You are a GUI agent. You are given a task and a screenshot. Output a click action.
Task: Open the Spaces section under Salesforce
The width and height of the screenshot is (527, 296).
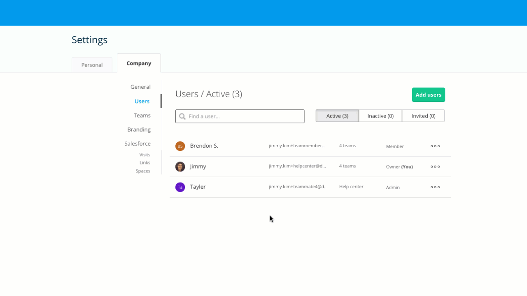(x=143, y=171)
